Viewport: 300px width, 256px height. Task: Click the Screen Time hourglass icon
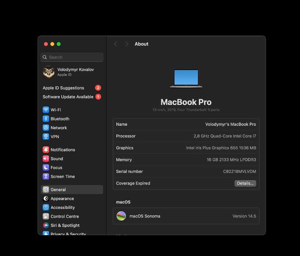point(46,177)
